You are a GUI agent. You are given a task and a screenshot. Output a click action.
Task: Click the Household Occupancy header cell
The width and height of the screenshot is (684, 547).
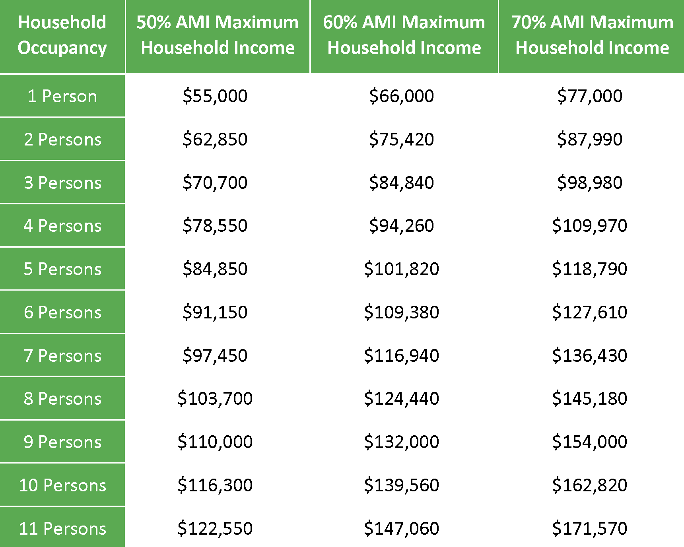coord(62,36)
